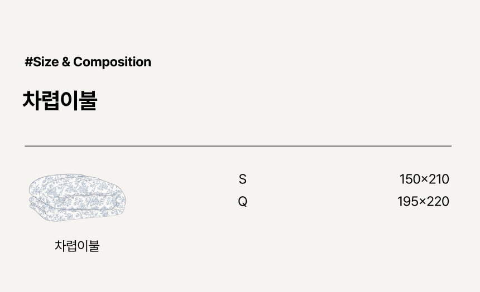Click the ampersand in the heading
The height and width of the screenshot is (292, 480).
tap(66, 62)
